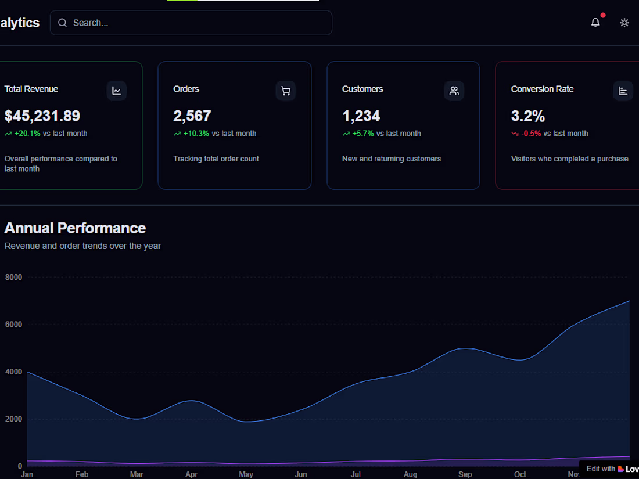Click the magnifier icon in the search bar
The width and height of the screenshot is (639, 479).
click(63, 22)
